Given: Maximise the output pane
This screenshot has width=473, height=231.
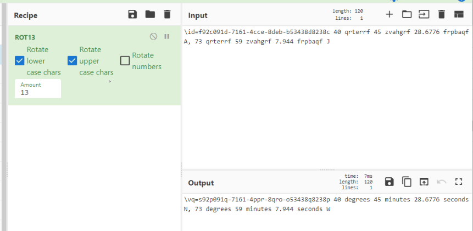Looking at the screenshot, I should tap(459, 182).
